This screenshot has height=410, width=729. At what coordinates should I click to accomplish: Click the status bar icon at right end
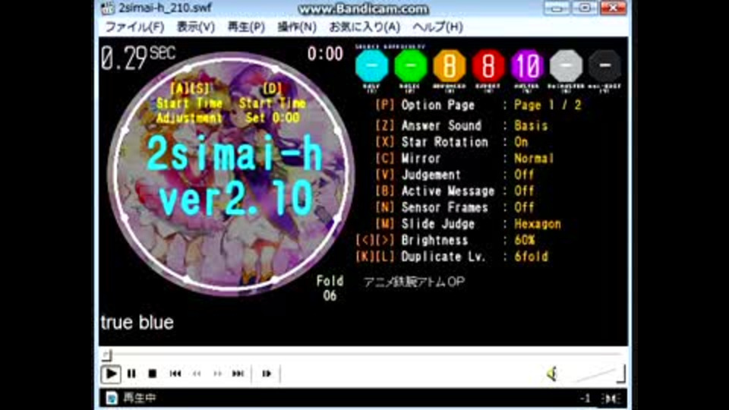(x=611, y=399)
